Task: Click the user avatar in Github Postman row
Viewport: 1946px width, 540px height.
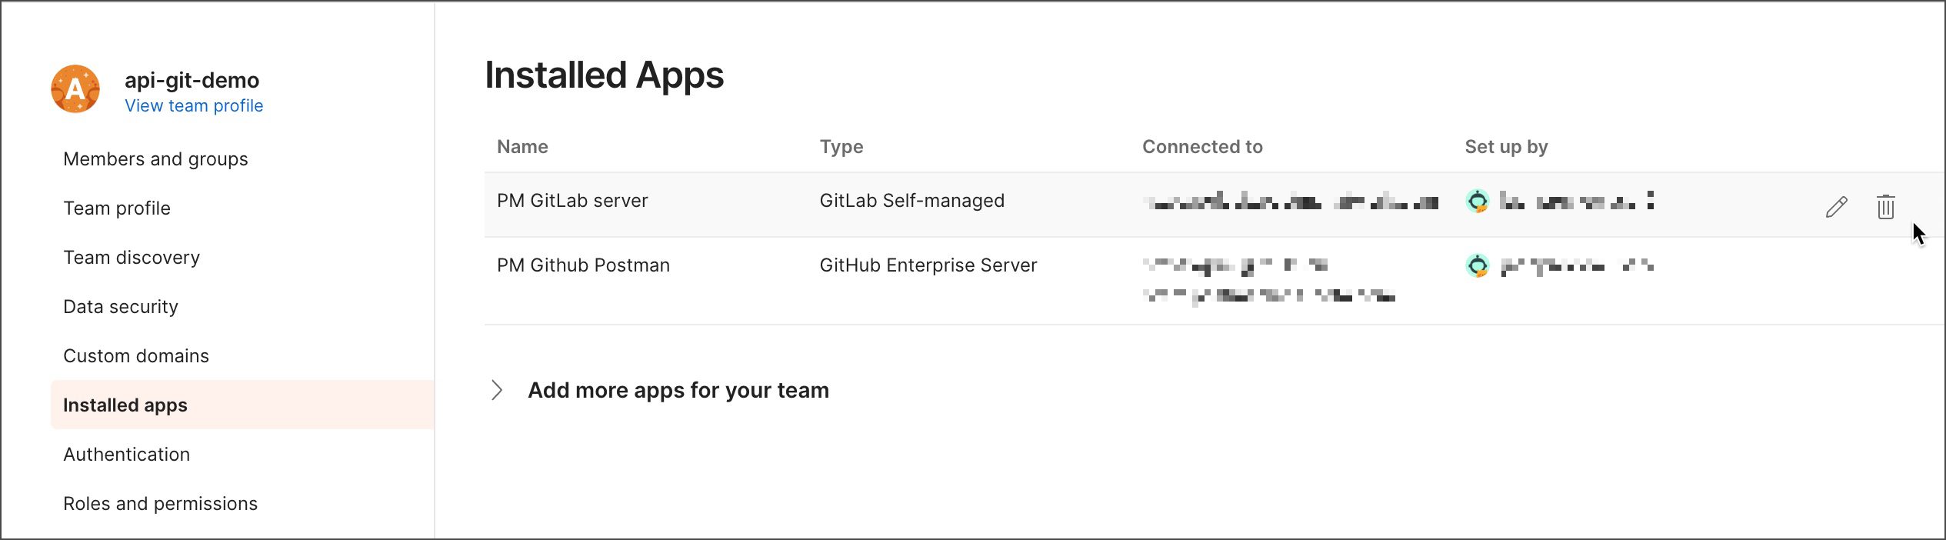Action: (1477, 266)
